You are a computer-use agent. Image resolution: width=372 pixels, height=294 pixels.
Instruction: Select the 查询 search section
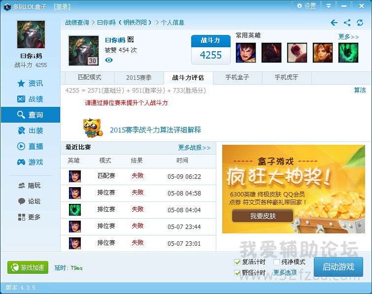[31, 115]
